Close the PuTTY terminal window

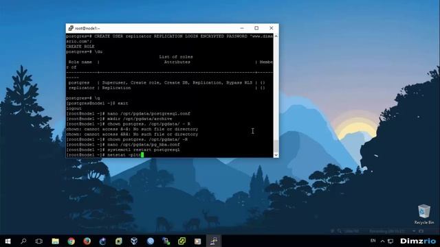(x=272, y=28)
